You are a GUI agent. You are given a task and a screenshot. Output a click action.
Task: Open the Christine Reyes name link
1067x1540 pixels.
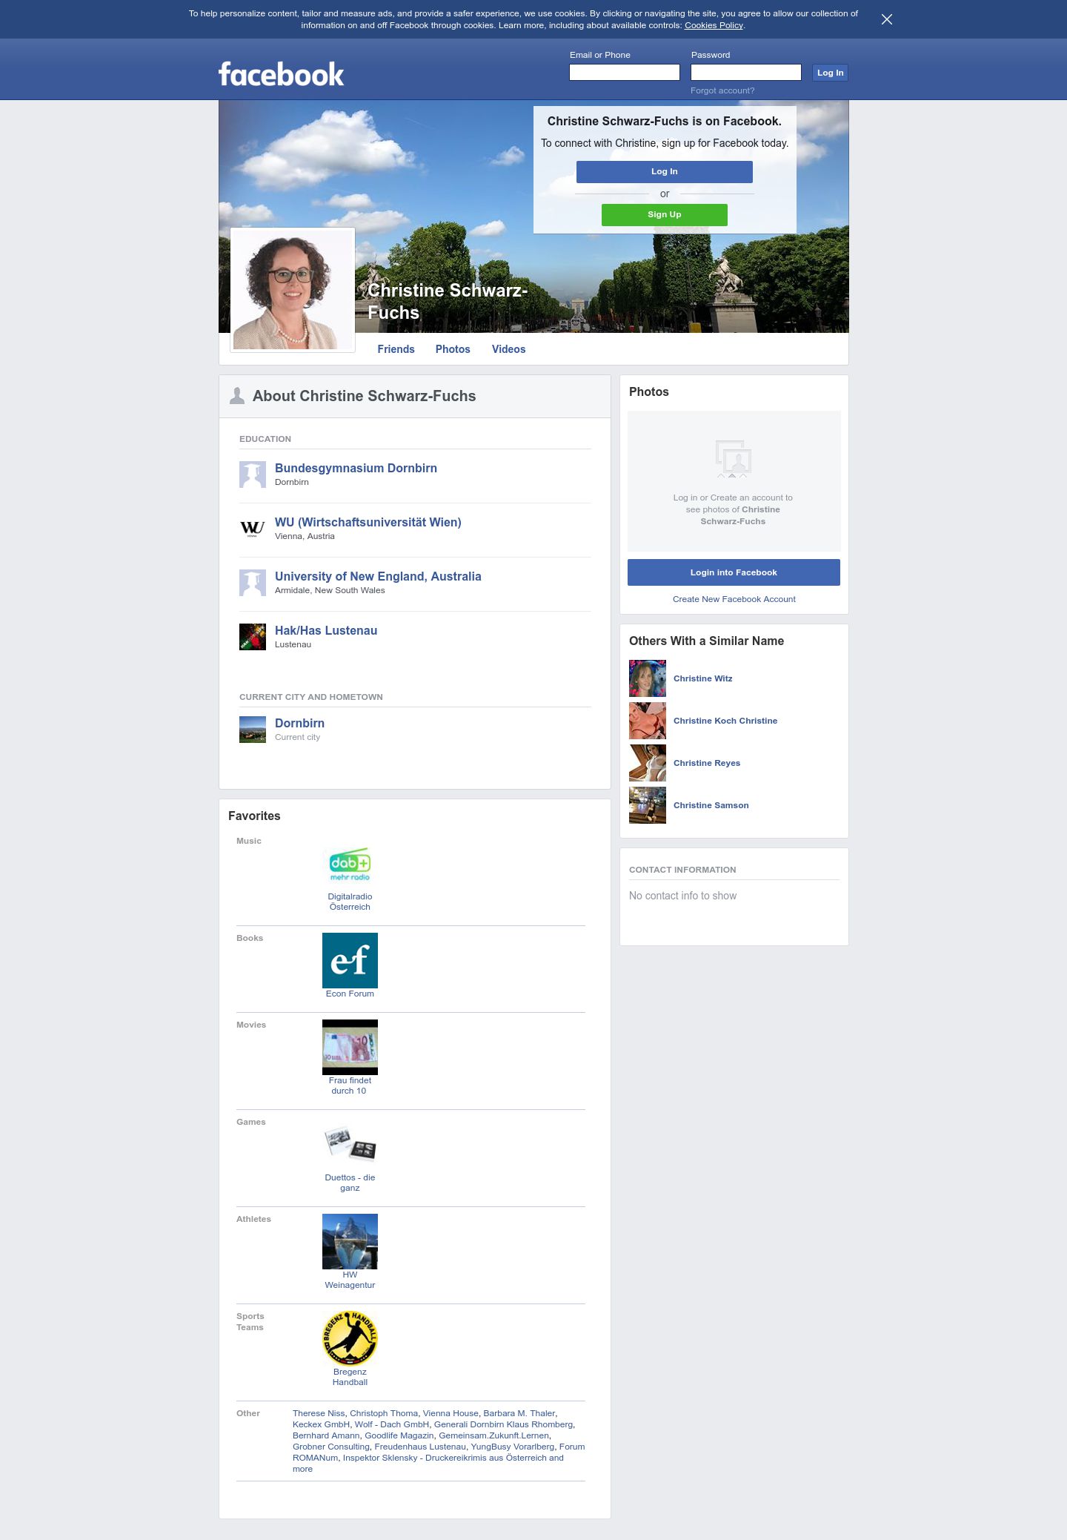[707, 763]
